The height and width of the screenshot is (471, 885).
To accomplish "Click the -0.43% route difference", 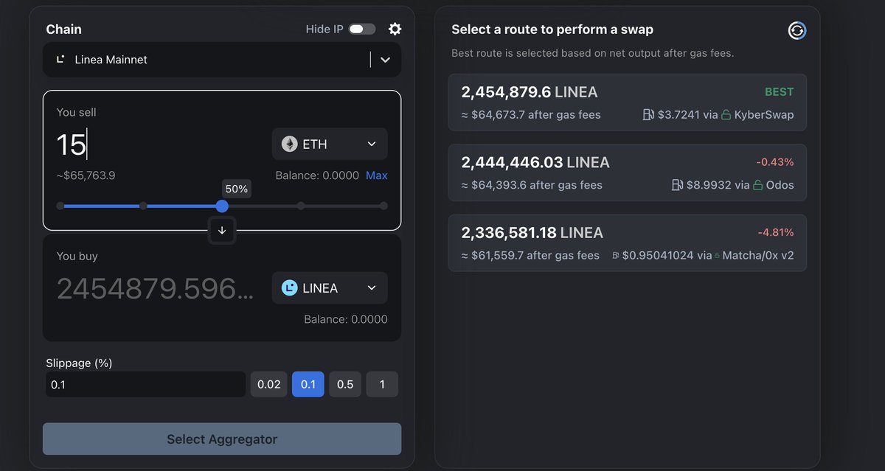I will (x=775, y=162).
